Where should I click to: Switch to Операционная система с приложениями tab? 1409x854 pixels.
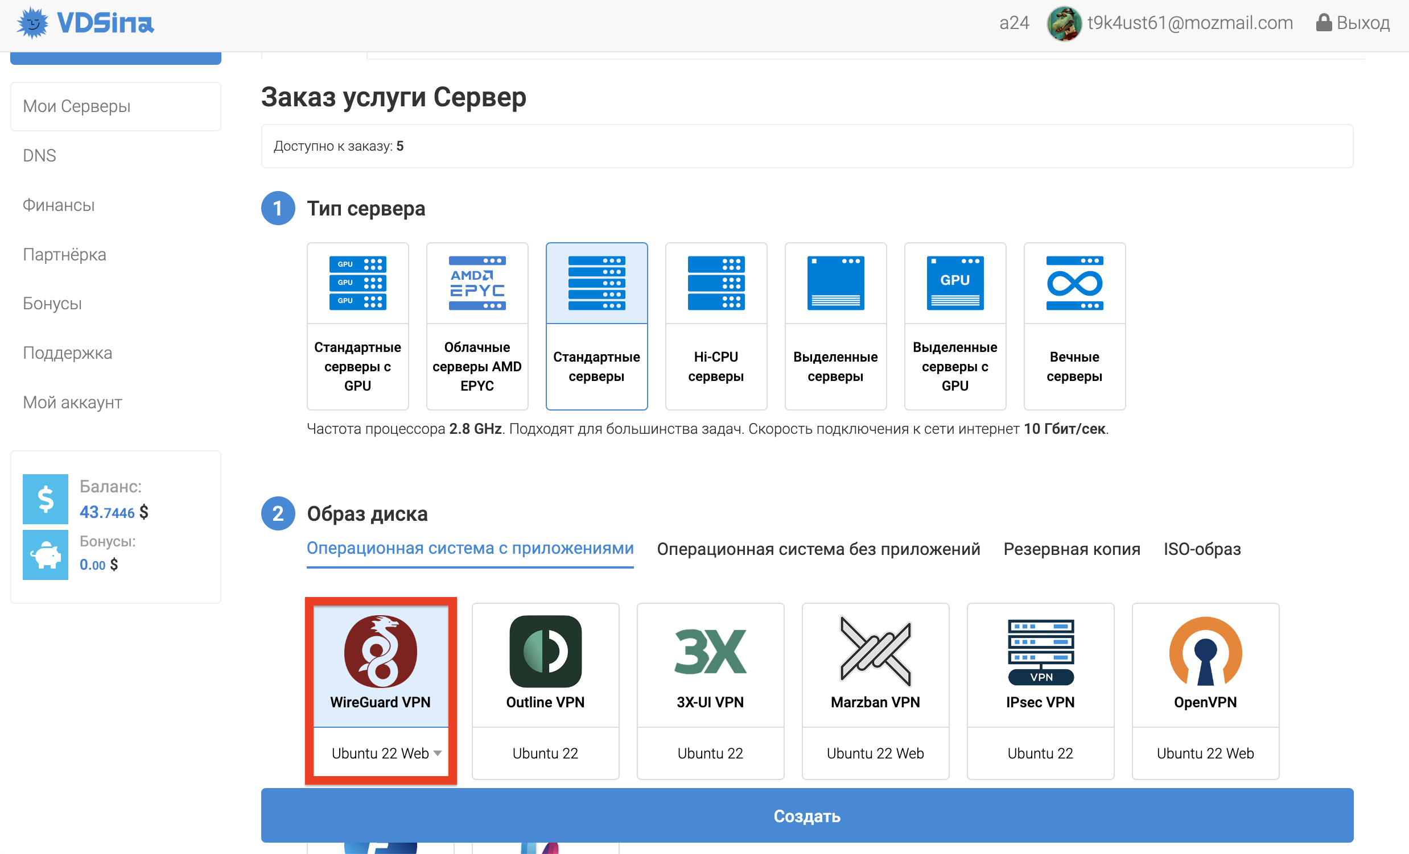(x=470, y=548)
